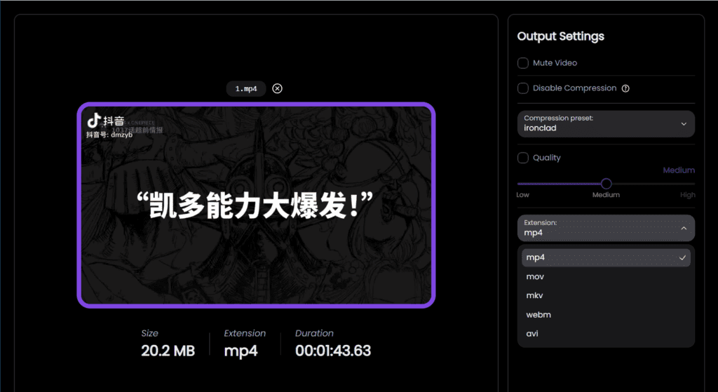Image resolution: width=718 pixels, height=392 pixels.
Task: Enable the Mute Video checkbox
Action: pyautogui.click(x=523, y=63)
